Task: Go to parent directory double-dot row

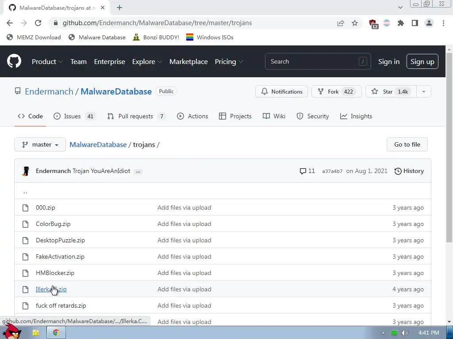Action: 223,191
